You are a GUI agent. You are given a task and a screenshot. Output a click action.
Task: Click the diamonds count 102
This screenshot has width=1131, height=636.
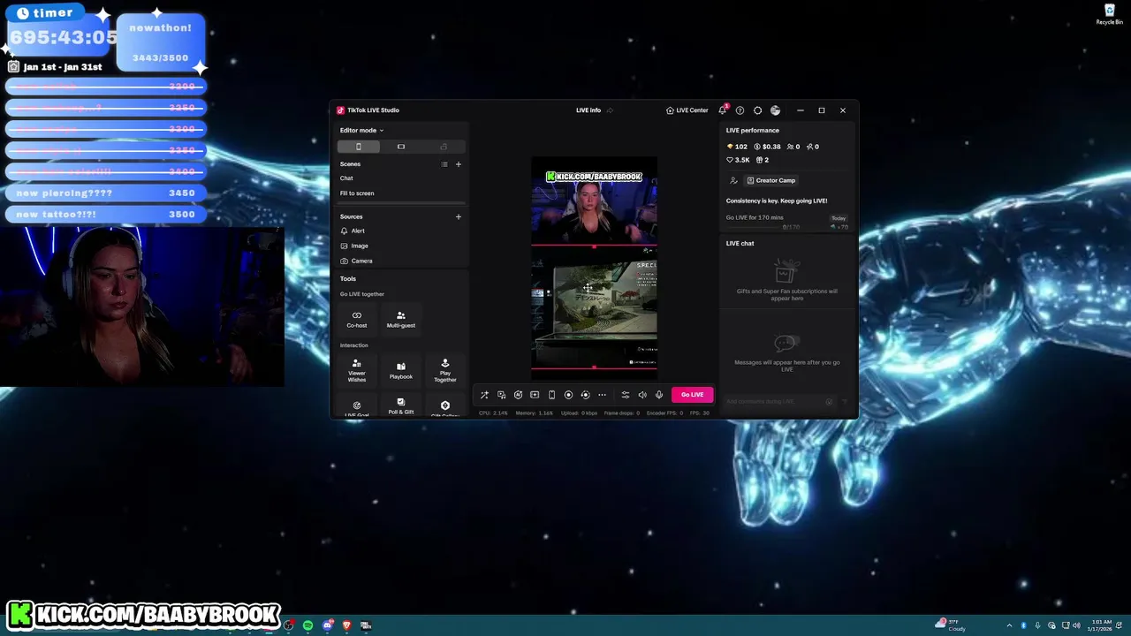(737, 147)
